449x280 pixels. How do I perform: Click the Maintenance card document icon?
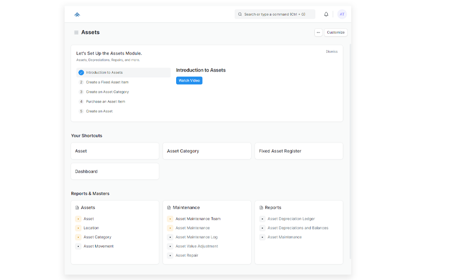169,208
